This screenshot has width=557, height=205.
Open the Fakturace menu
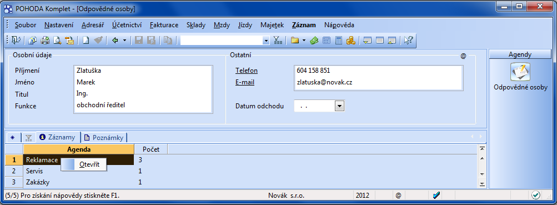click(x=164, y=25)
